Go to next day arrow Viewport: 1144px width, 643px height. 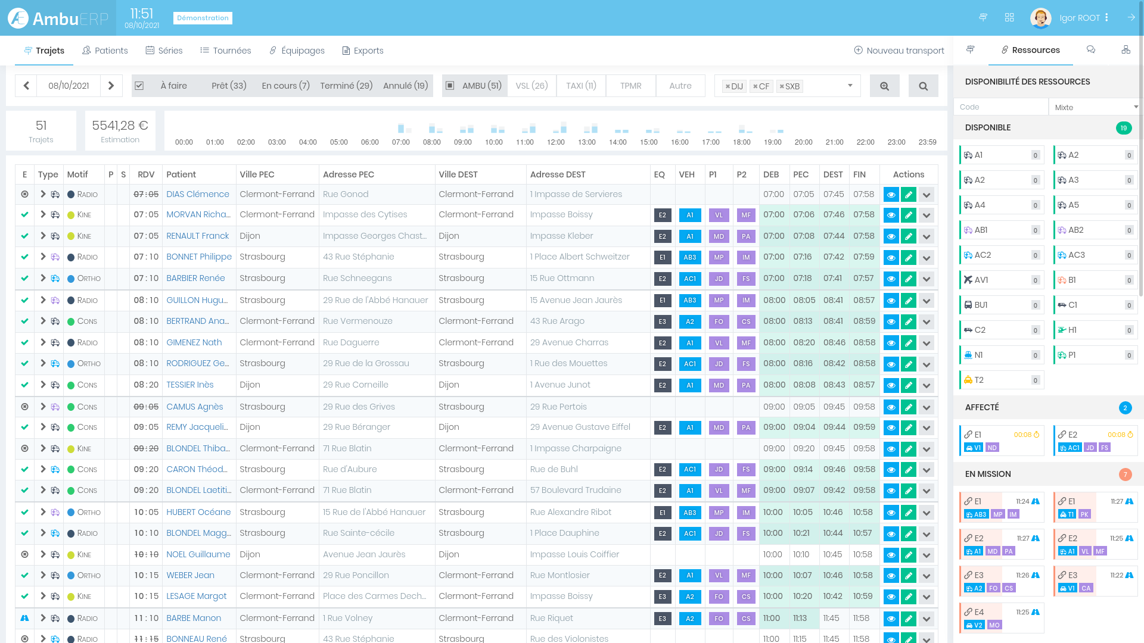tap(111, 86)
